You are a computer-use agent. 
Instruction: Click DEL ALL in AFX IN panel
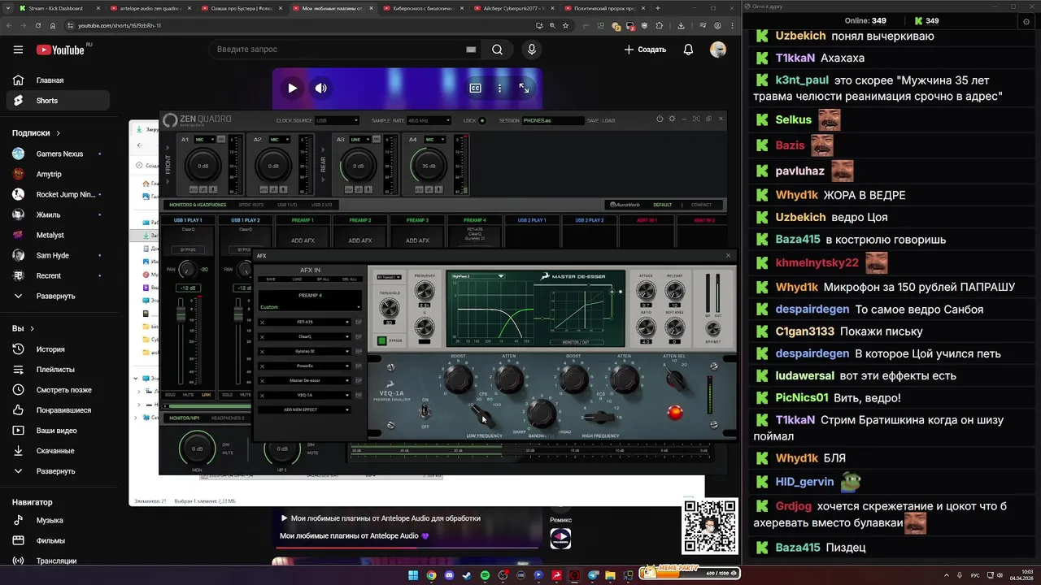pyautogui.click(x=350, y=279)
